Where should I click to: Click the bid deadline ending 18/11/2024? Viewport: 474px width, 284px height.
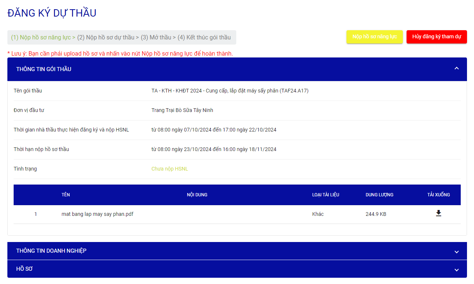click(x=214, y=149)
